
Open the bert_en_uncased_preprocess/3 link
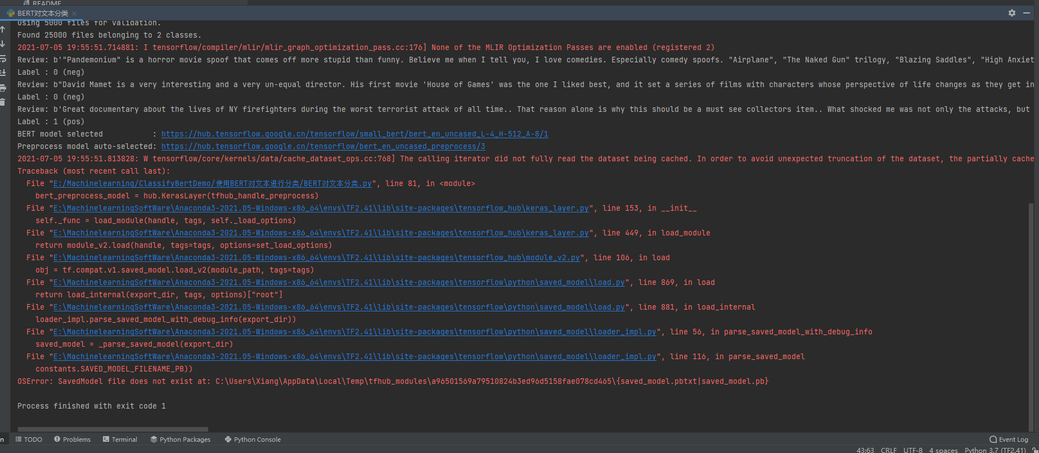[x=323, y=146]
